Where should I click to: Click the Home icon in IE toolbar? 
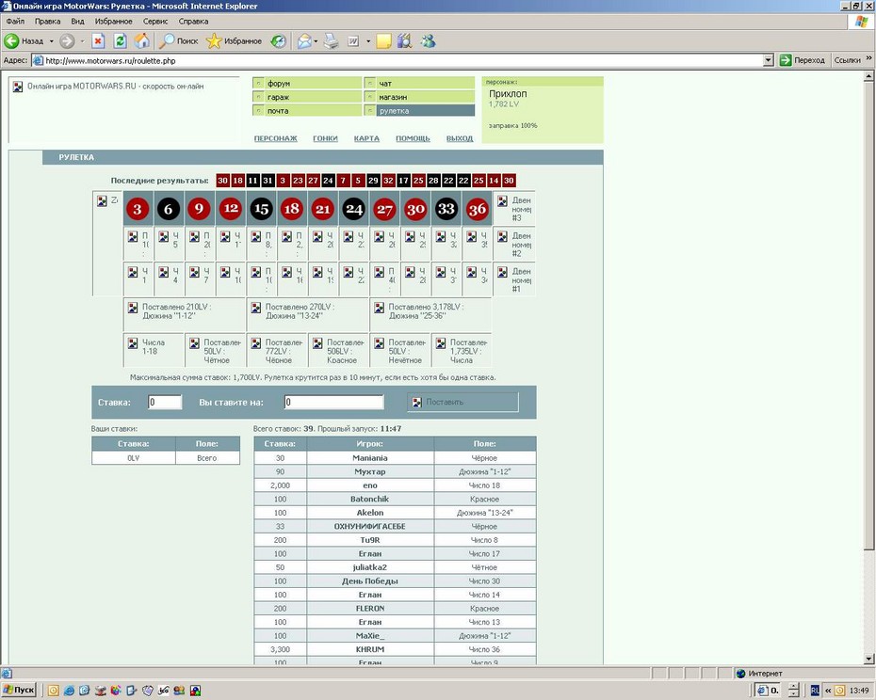tap(142, 40)
